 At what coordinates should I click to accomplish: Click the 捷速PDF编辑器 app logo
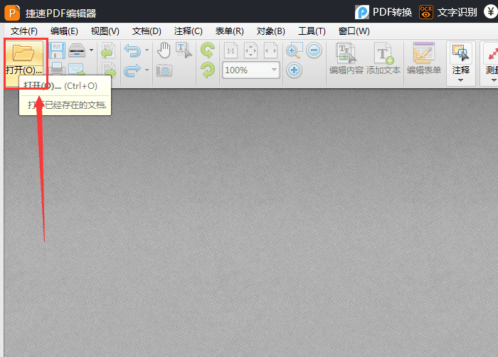tap(12, 13)
